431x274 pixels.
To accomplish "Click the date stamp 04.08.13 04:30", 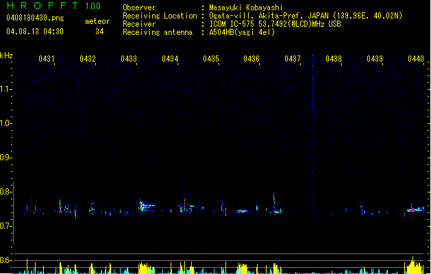I will [x=35, y=32].
